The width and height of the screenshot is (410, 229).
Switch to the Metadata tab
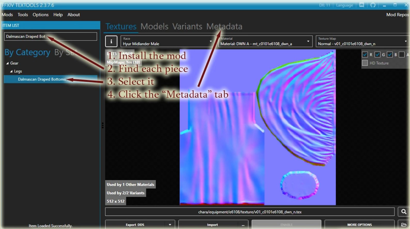(x=224, y=26)
